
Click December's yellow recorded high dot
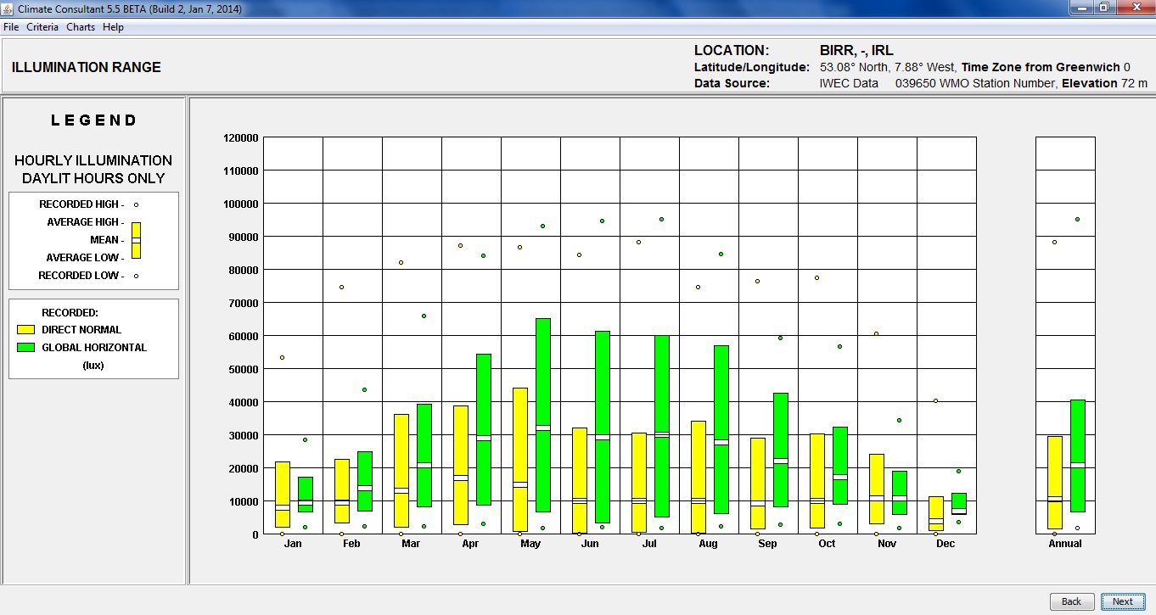[x=936, y=400]
